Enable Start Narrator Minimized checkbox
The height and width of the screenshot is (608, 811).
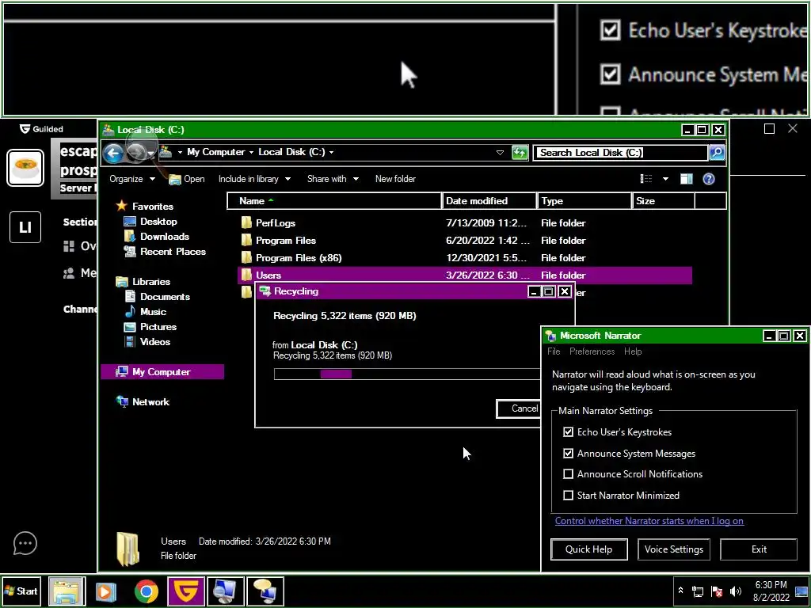tap(568, 496)
